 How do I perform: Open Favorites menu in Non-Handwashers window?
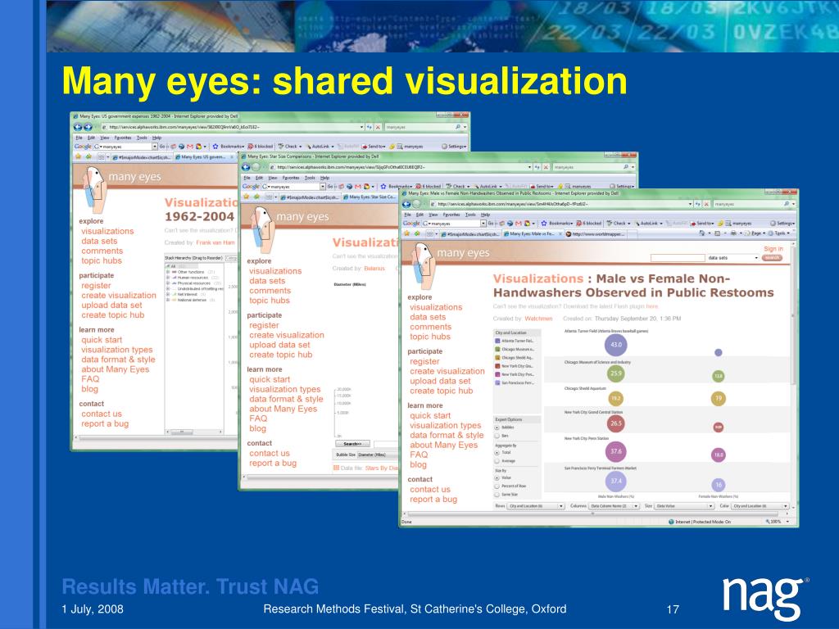[451, 215]
